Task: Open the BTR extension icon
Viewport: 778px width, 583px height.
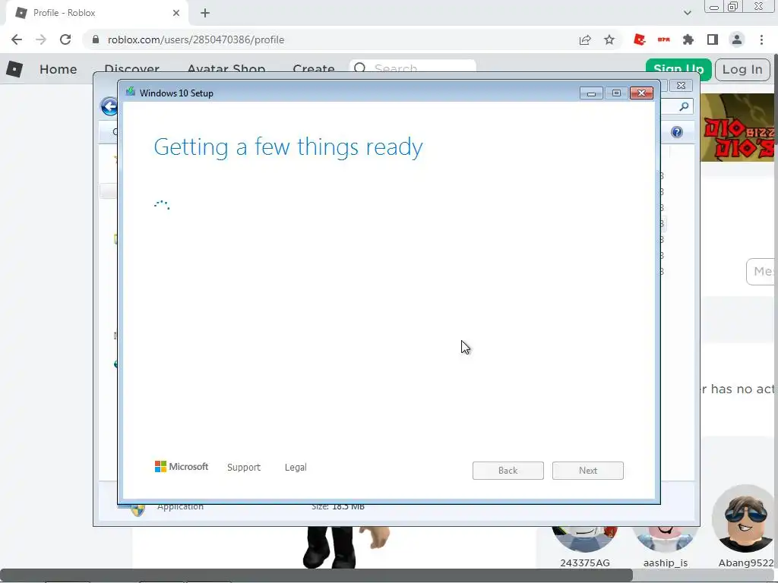Action: (664, 39)
